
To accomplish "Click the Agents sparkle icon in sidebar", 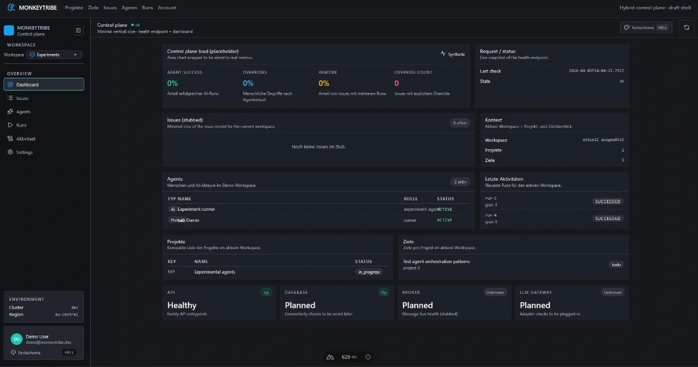I will coord(10,111).
